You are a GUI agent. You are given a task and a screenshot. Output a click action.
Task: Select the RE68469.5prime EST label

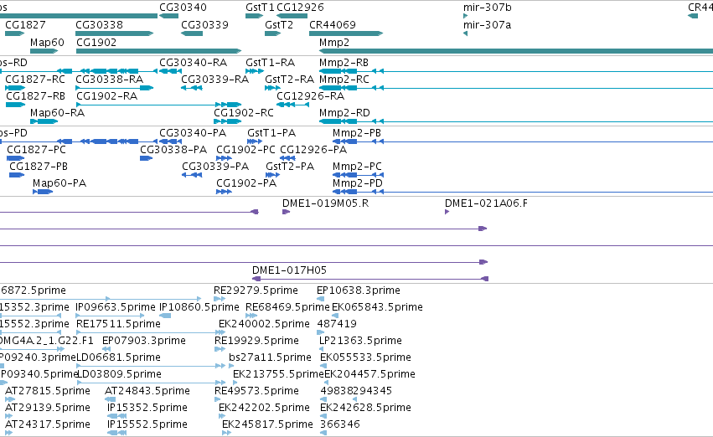(x=287, y=307)
